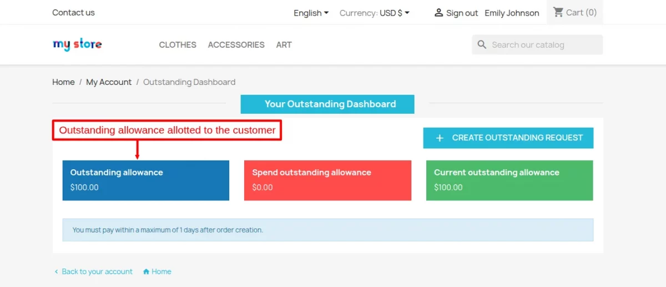Click the Sign out link
Viewport: 666px width, 287px height.
click(462, 13)
